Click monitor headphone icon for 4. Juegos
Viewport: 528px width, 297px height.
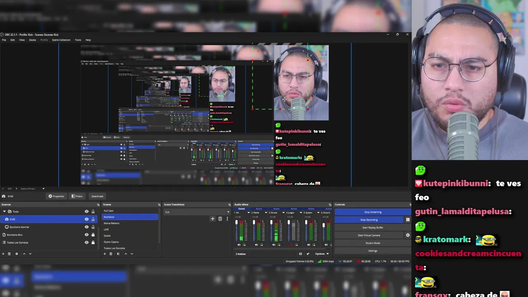pos(297,245)
